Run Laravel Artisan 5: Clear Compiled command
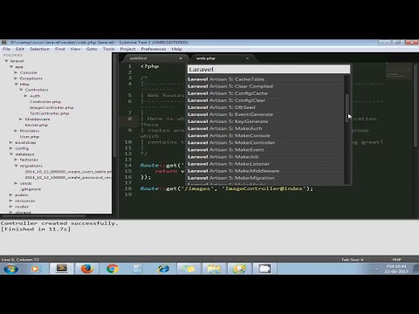This screenshot has width=419, height=314. [x=264, y=86]
